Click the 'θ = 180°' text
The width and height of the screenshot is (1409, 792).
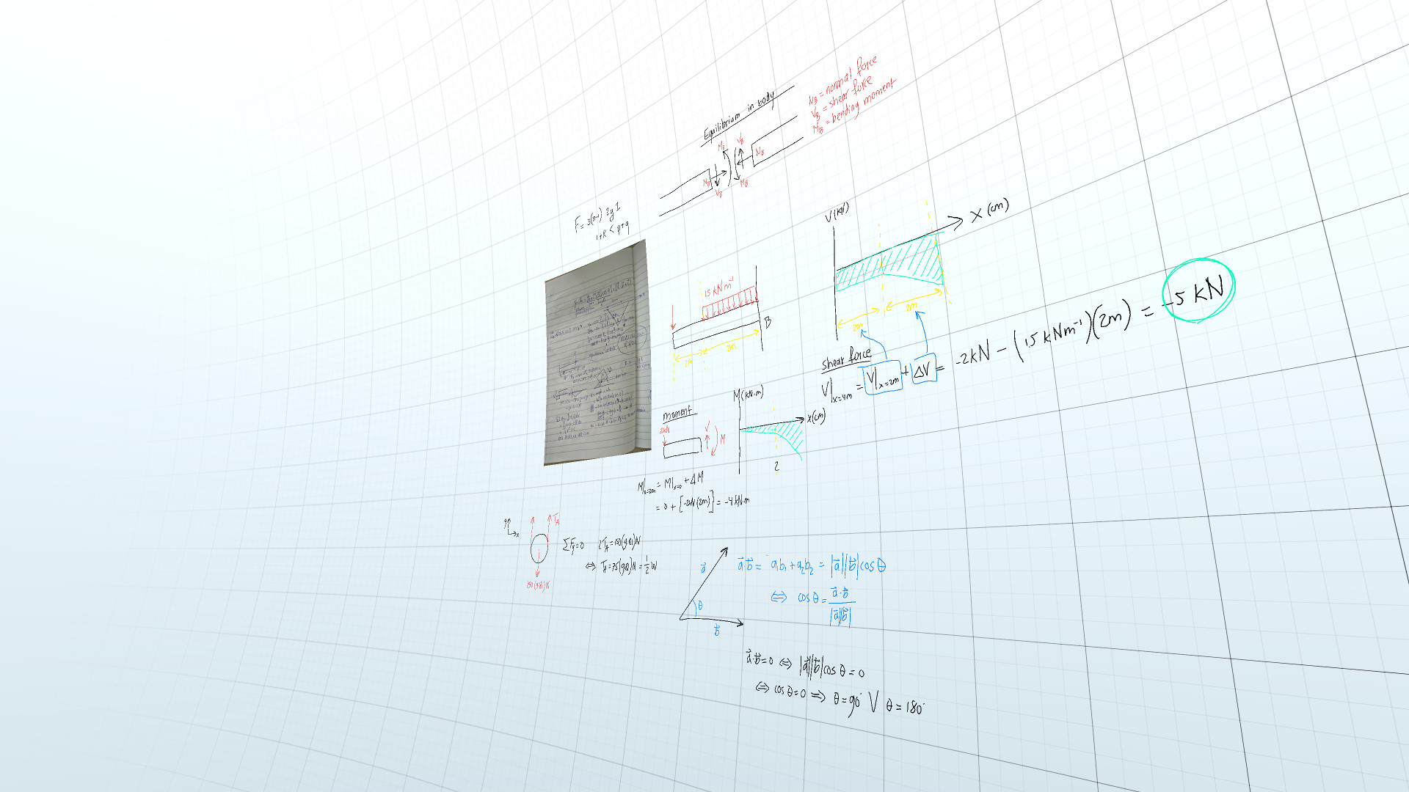(x=905, y=708)
